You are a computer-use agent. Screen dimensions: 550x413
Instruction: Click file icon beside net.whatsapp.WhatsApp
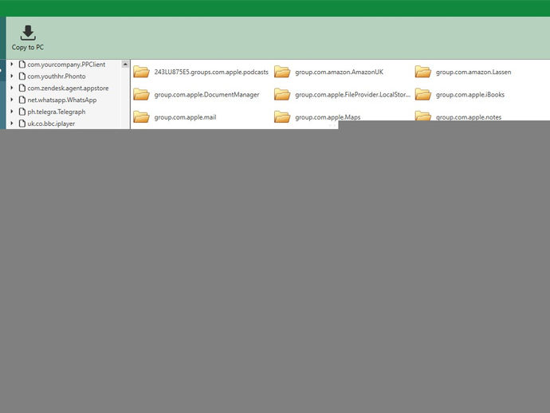pos(22,100)
